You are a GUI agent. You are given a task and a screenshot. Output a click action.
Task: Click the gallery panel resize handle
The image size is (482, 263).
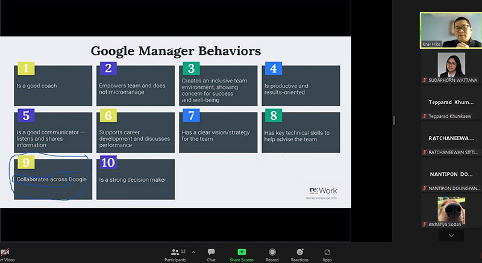[394, 120]
